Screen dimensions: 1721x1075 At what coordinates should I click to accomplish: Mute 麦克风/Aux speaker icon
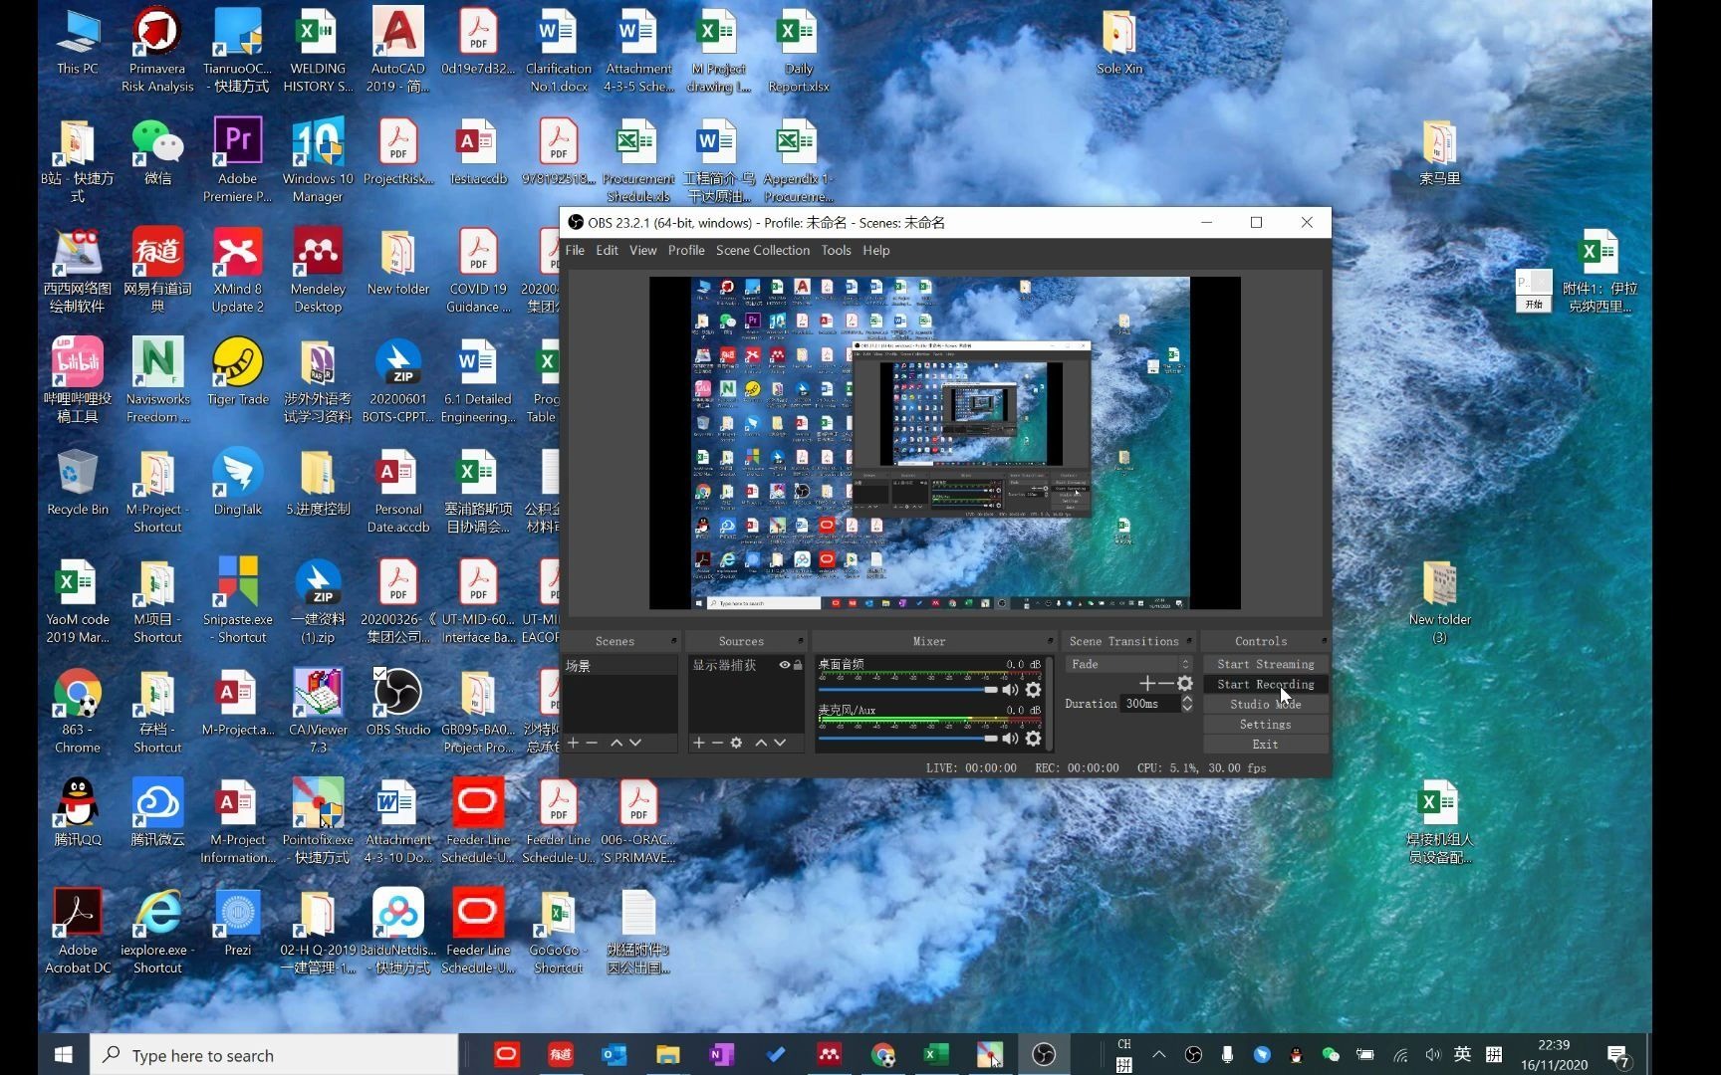[1011, 739]
